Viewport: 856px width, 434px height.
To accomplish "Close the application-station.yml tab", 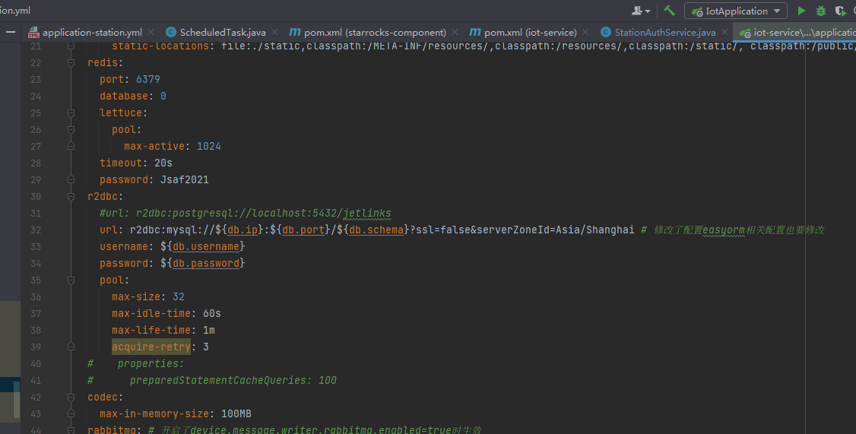I will [x=151, y=32].
